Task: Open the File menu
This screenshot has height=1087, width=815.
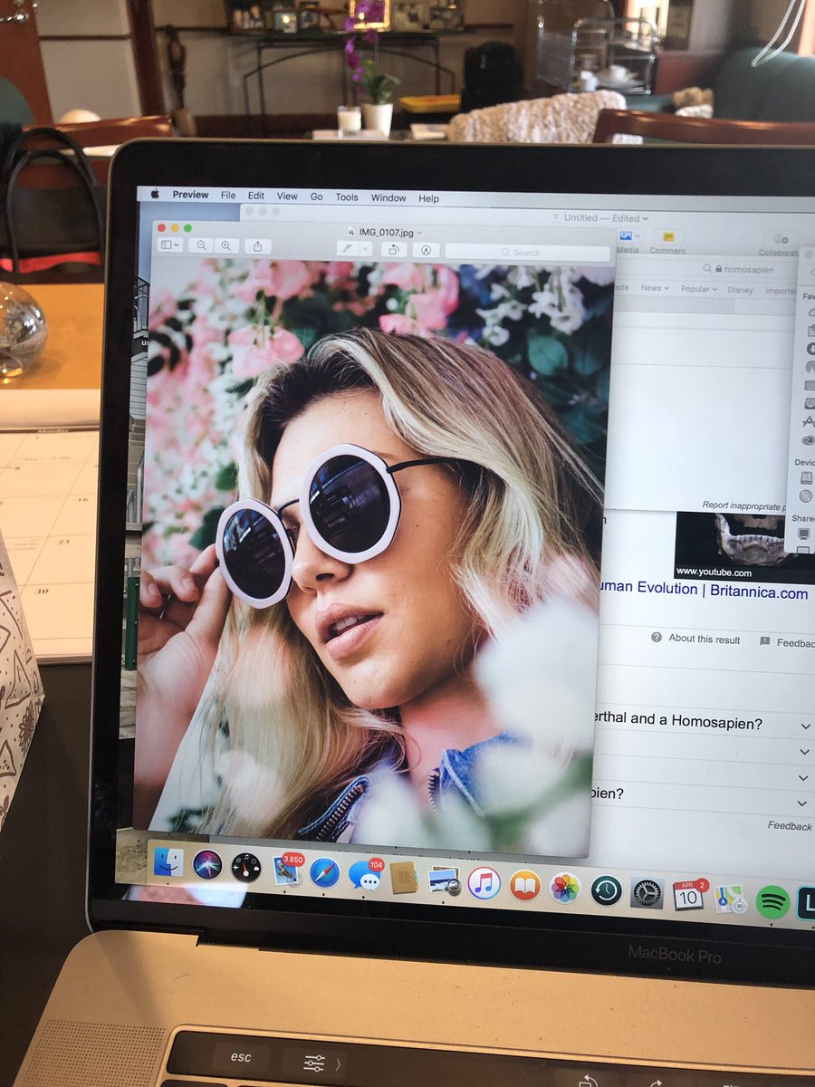Action: point(228,196)
